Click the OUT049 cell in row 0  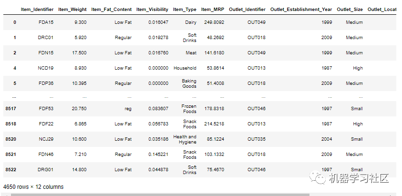pos(257,22)
